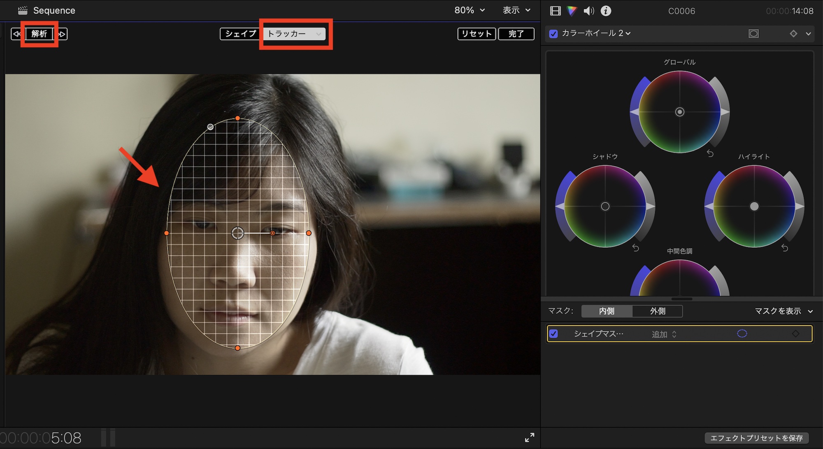Click the mask icon beside カラーホイール 2

click(753, 34)
